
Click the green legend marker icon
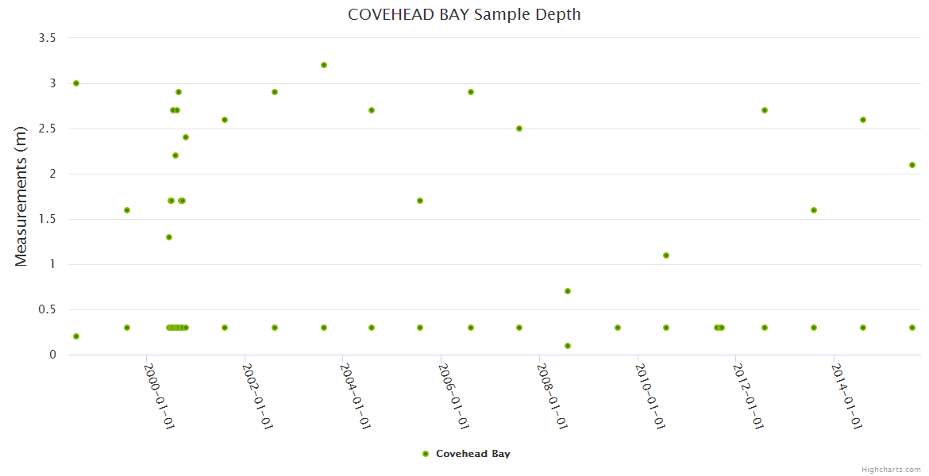click(x=426, y=454)
